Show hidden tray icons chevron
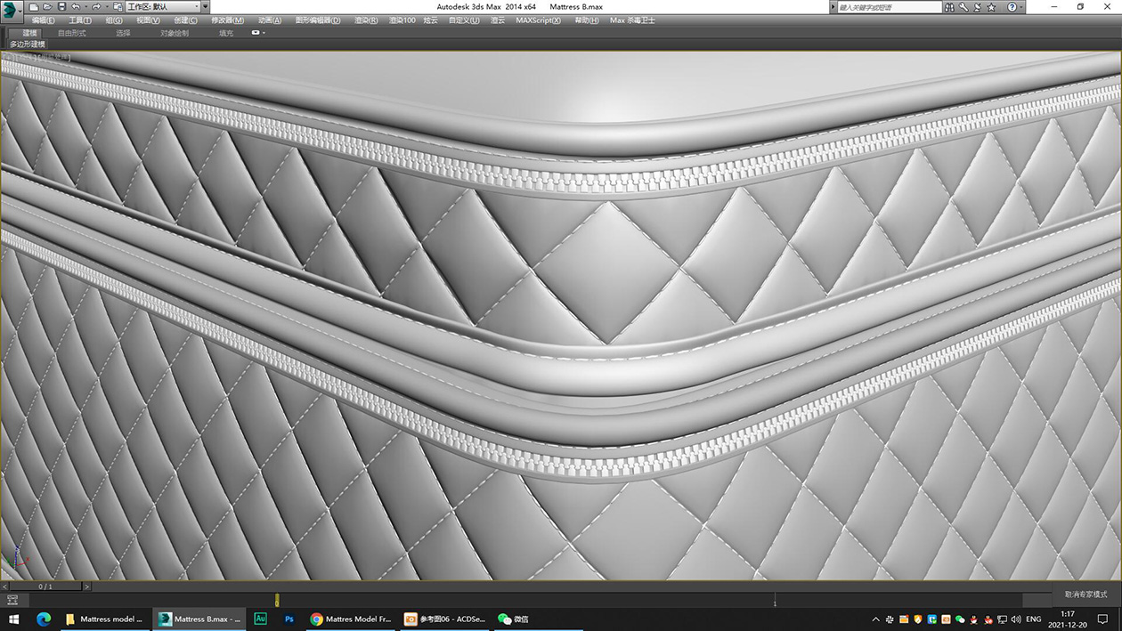 pyautogui.click(x=875, y=619)
